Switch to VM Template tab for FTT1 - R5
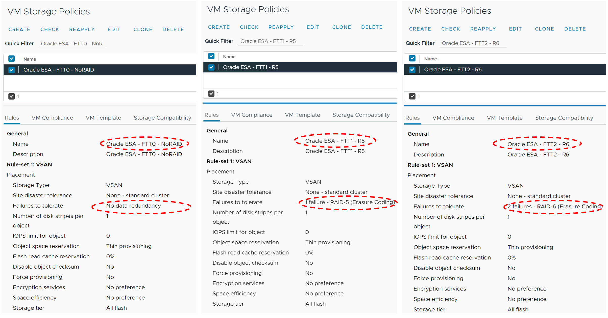608x318 pixels. (x=302, y=115)
